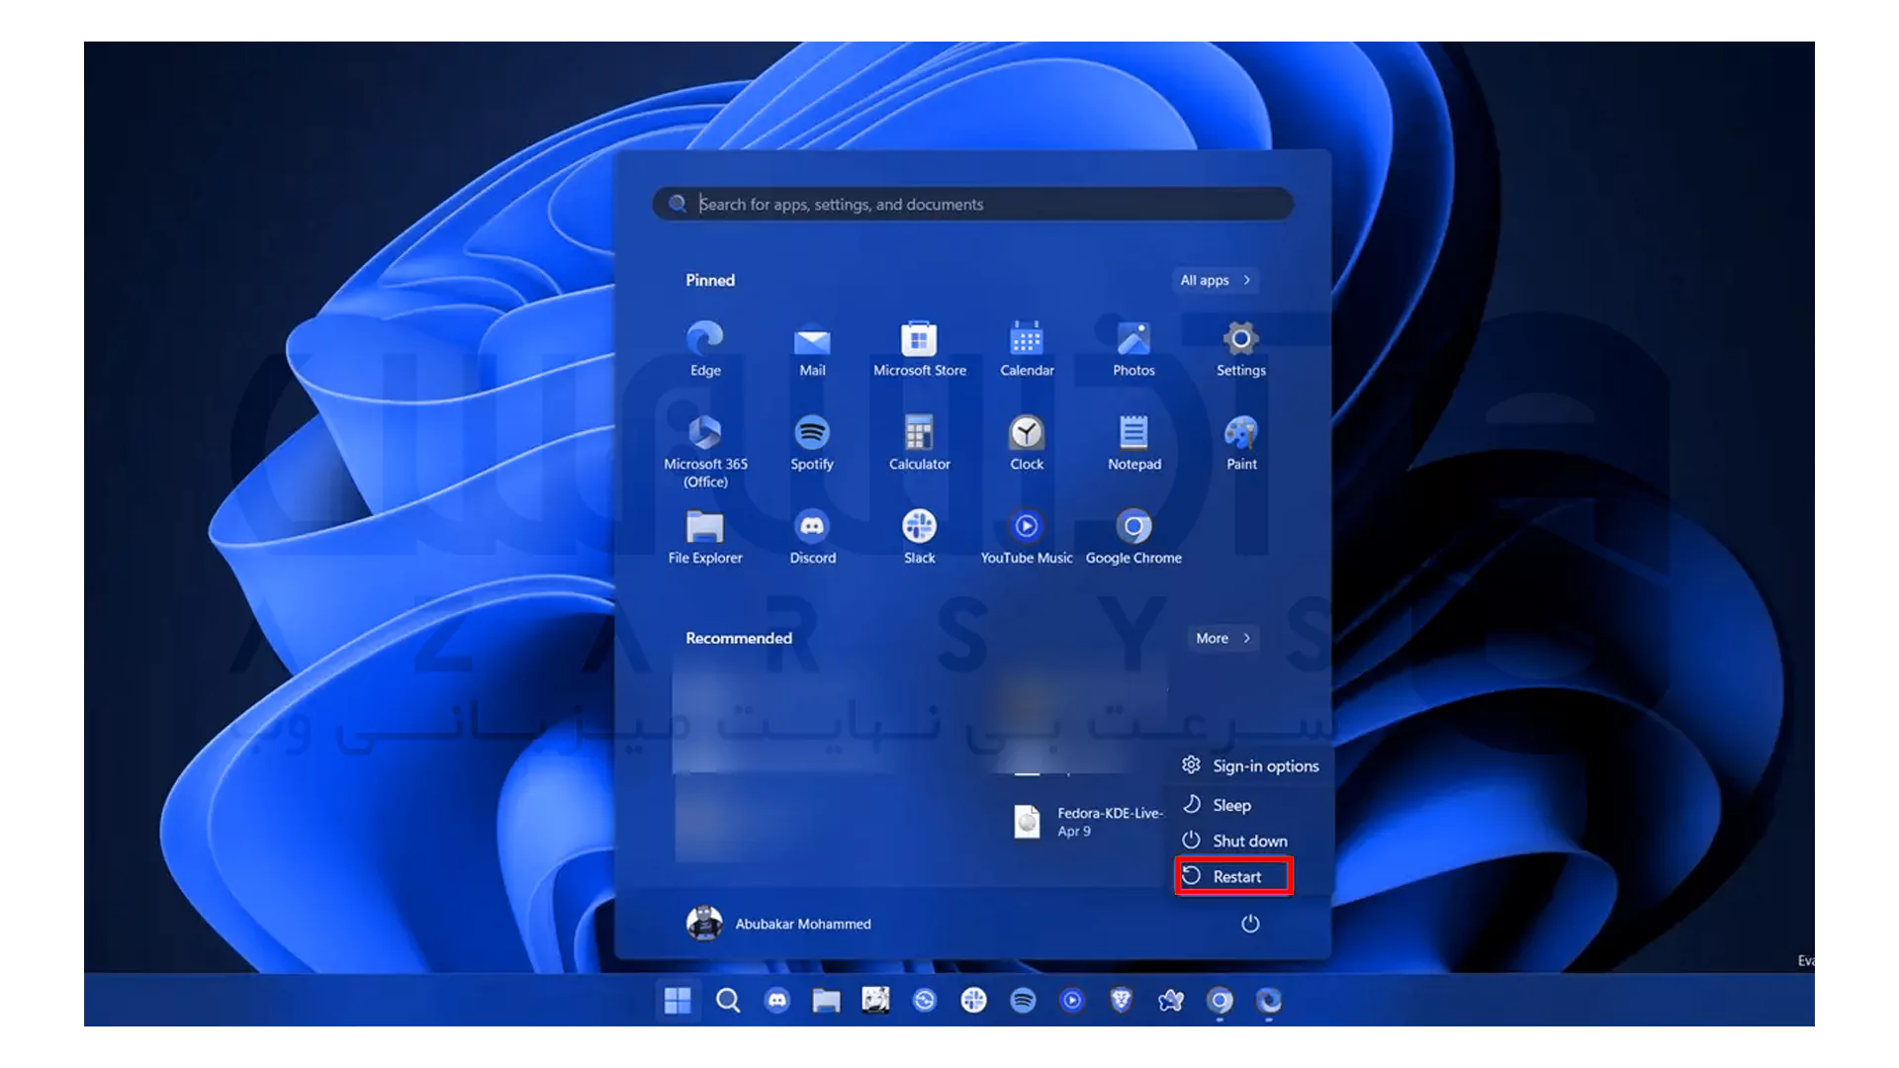The width and height of the screenshot is (1899, 1068).
Task: Open Spotify from the pinned section
Action: [812, 442]
